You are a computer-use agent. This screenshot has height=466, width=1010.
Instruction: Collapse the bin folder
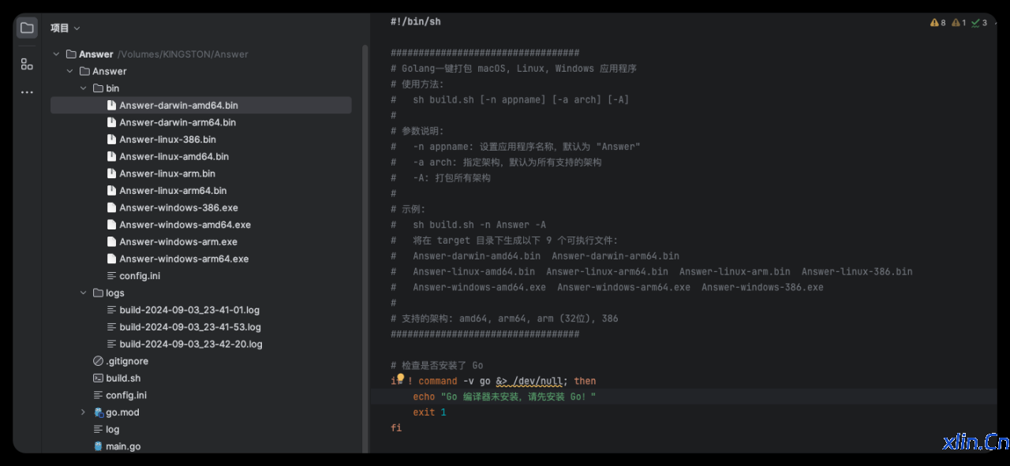click(83, 88)
